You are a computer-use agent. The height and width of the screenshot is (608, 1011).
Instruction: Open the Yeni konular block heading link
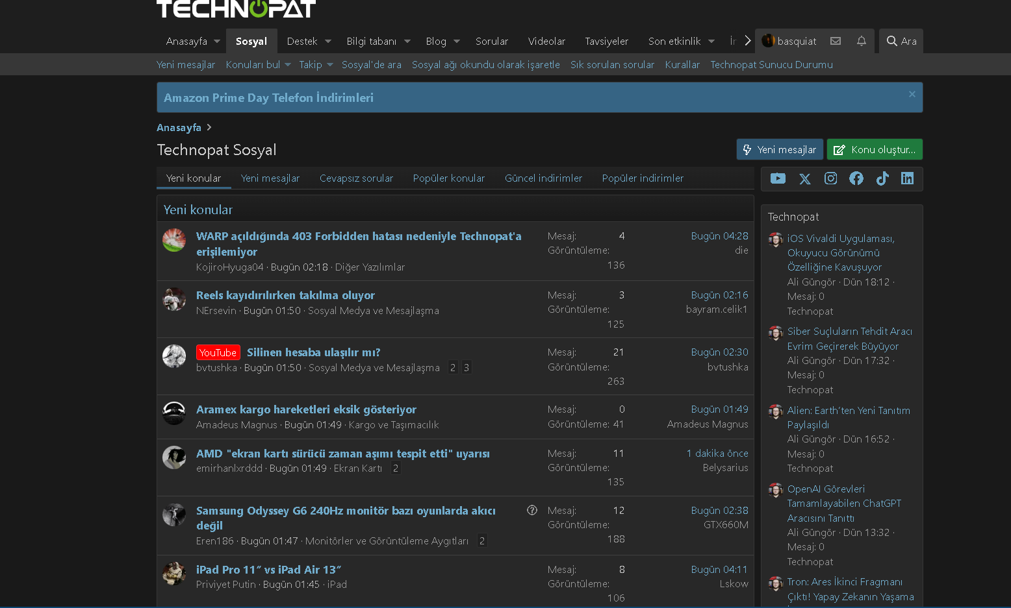coord(198,210)
